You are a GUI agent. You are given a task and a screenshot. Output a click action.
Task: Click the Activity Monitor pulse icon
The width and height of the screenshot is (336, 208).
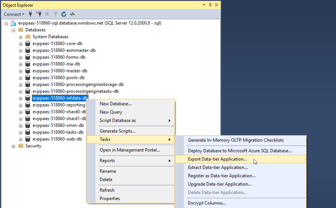click(72, 14)
